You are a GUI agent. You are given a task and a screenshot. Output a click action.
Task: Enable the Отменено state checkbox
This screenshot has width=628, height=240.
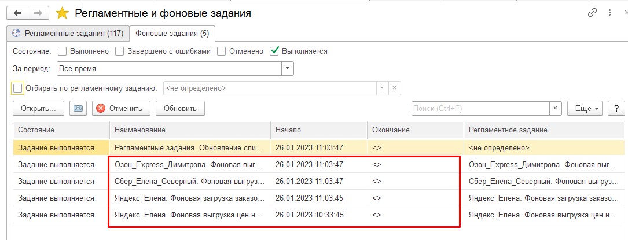(x=222, y=51)
